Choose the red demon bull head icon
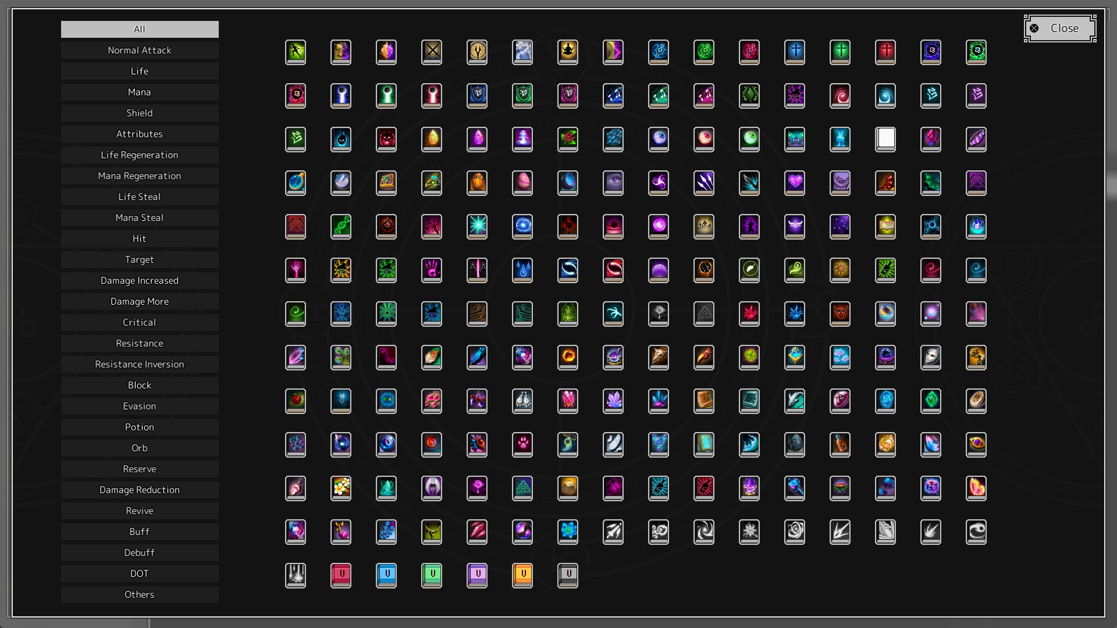This screenshot has width=1117, height=628. click(x=840, y=313)
